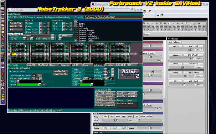Click the VCF 2 Cutoff slider
This screenshot has height=134, width=216.
115,120
